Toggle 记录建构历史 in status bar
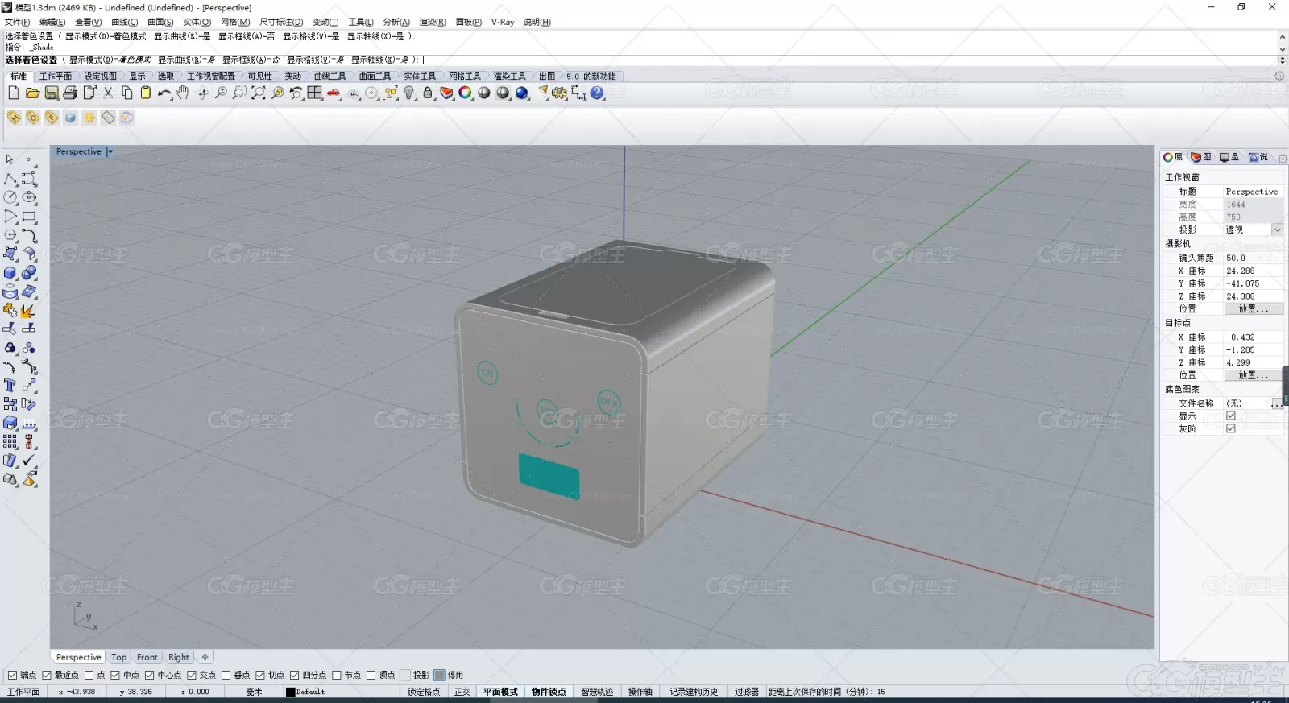1289x703 pixels. point(694,693)
